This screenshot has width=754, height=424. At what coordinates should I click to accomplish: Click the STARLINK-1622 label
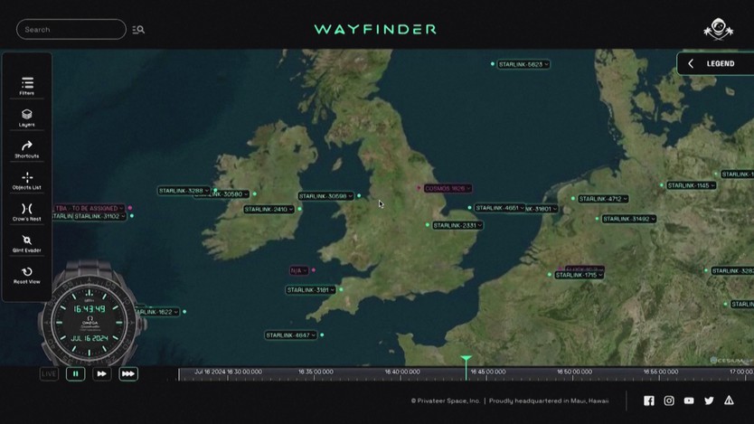point(156,312)
